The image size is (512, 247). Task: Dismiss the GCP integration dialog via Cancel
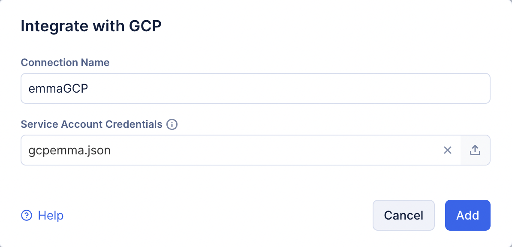[404, 215]
